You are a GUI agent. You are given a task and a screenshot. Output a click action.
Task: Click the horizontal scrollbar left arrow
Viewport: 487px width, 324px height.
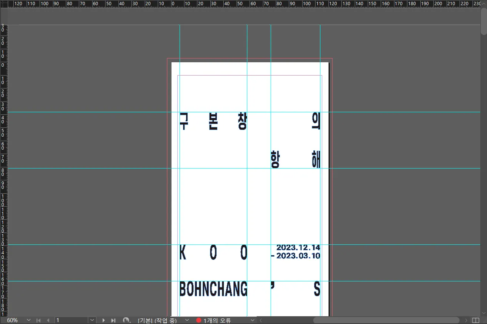pyautogui.click(x=260, y=320)
